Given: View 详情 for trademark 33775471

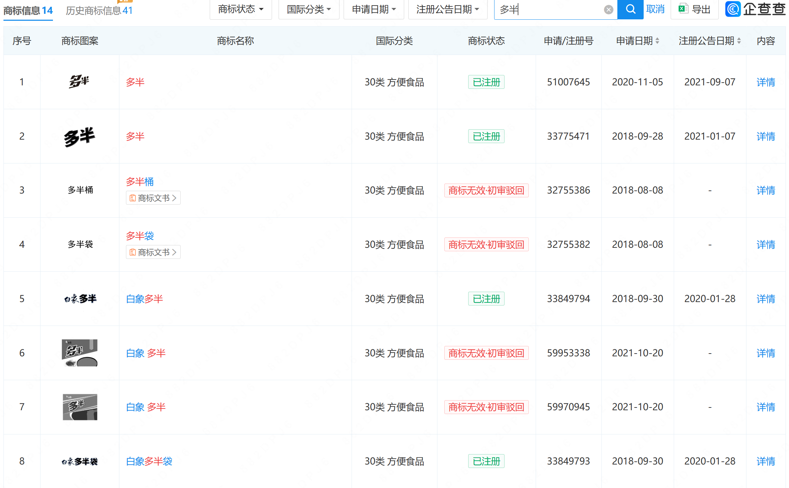Looking at the screenshot, I should coord(766,136).
